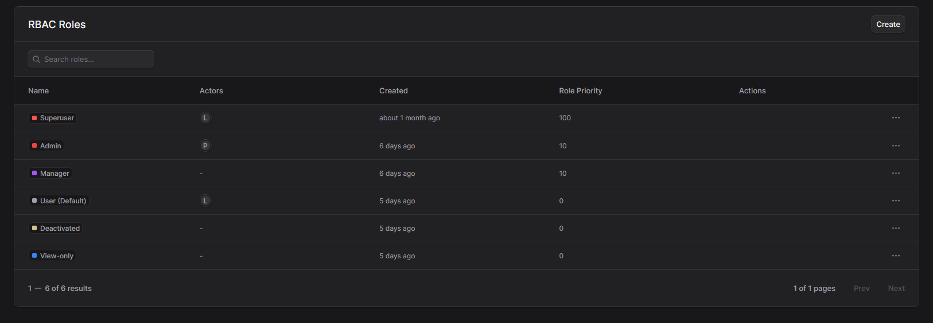
Task: Click the '6 of 6 results' text
Action: (x=68, y=289)
